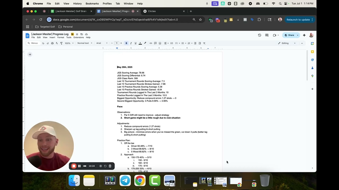Toggle bold formatting

(x=126, y=43)
